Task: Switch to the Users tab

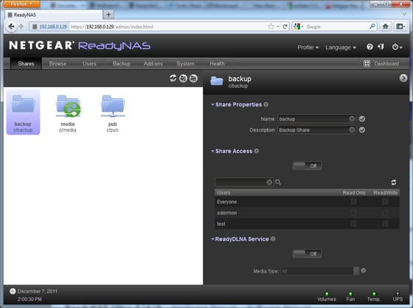Action: (89, 64)
